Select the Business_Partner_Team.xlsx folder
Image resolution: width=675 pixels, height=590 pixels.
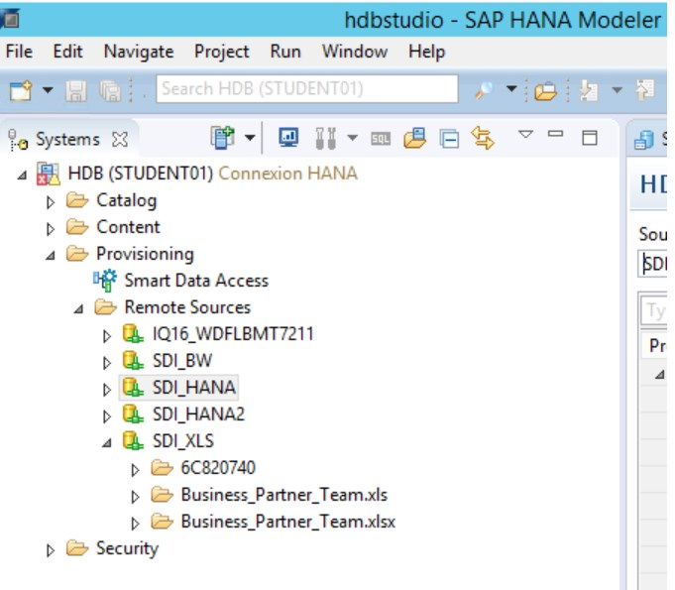(274, 522)
